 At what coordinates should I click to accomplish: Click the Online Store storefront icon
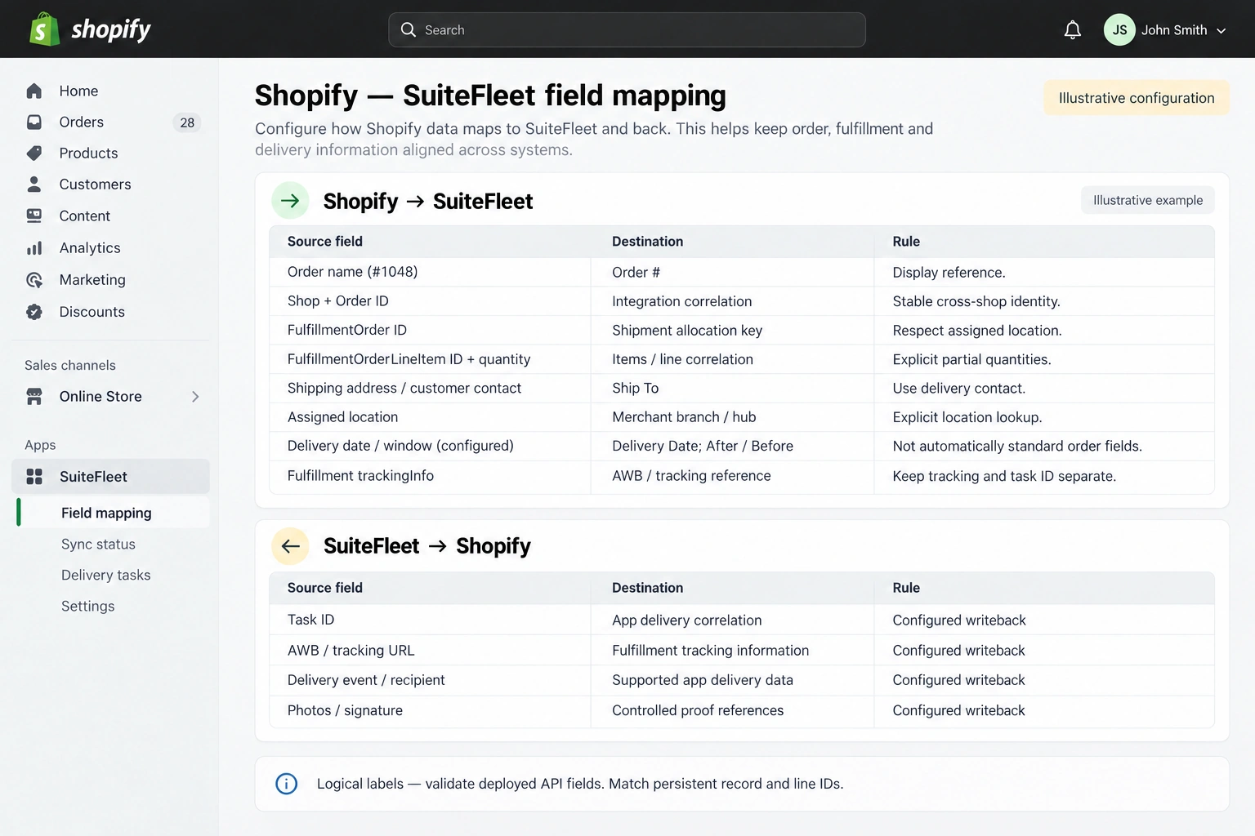(x=34, y=397)
